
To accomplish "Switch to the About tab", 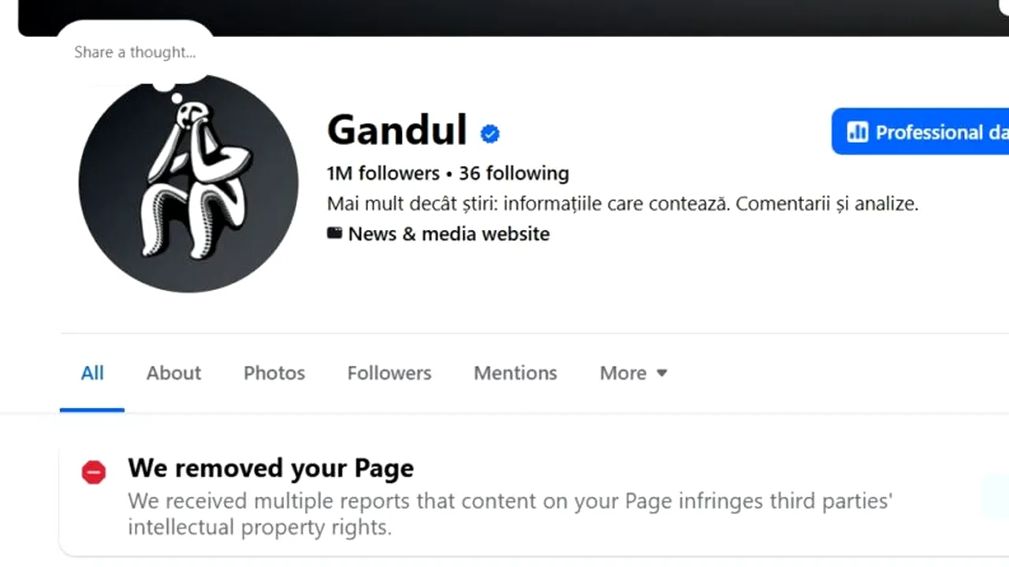I will click(x=173, y=373).
